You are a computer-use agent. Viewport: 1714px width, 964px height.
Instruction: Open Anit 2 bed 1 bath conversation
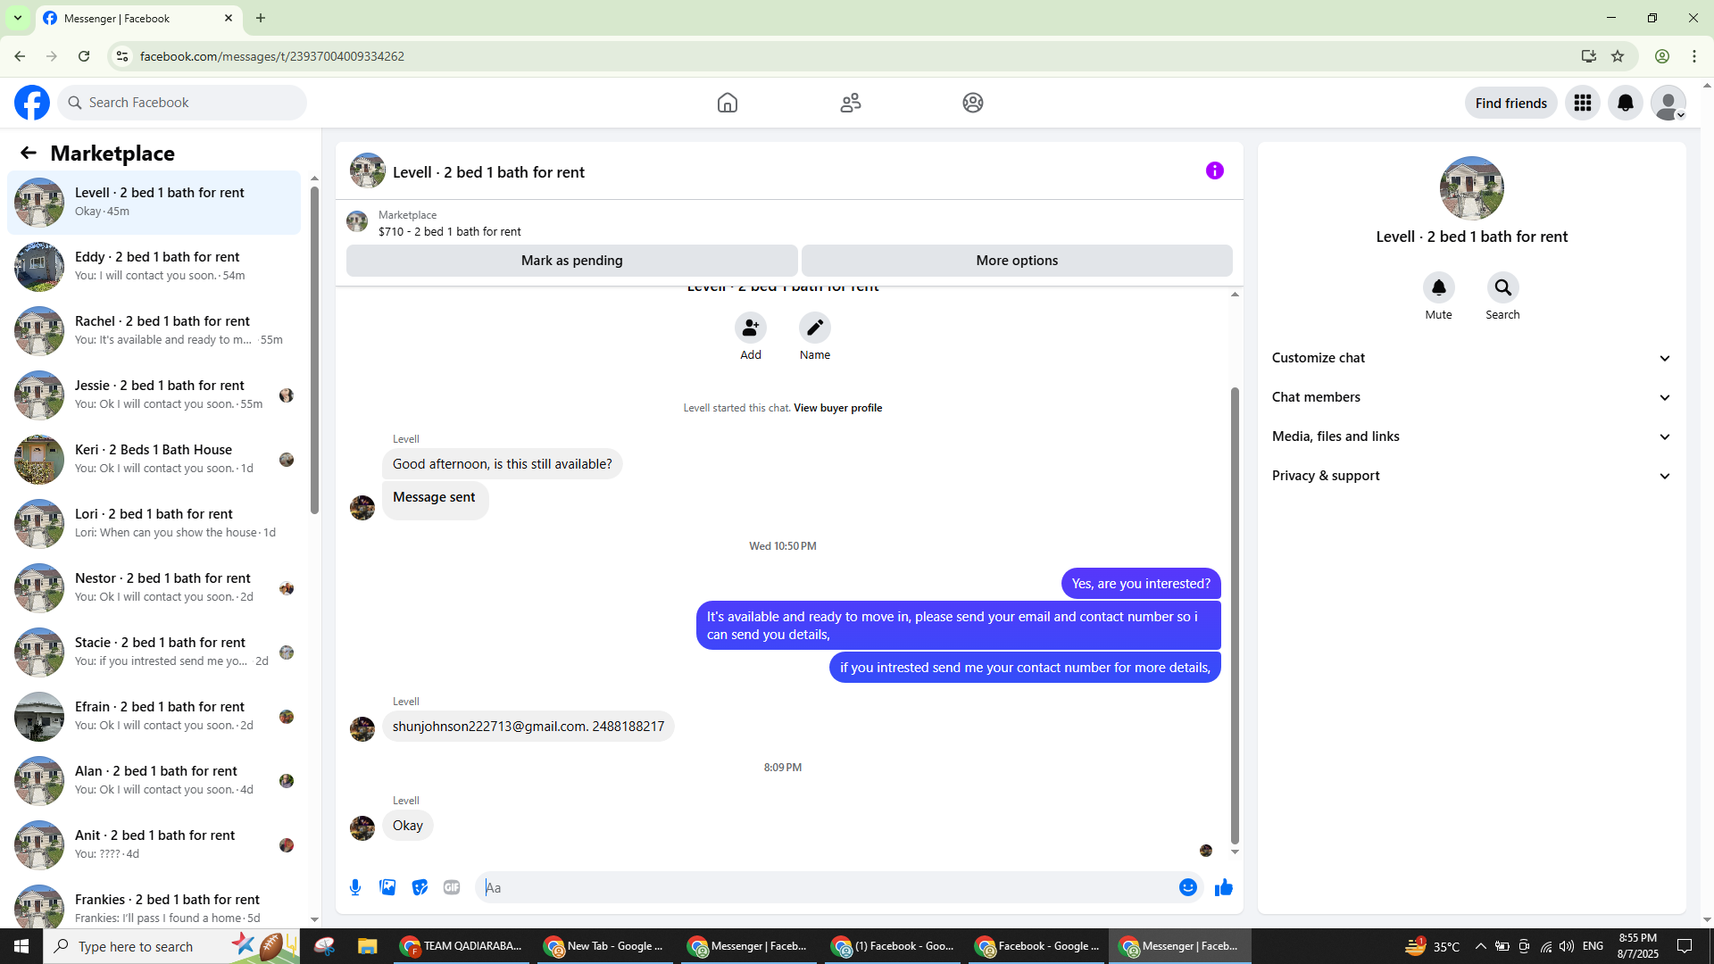coord(154,845)
